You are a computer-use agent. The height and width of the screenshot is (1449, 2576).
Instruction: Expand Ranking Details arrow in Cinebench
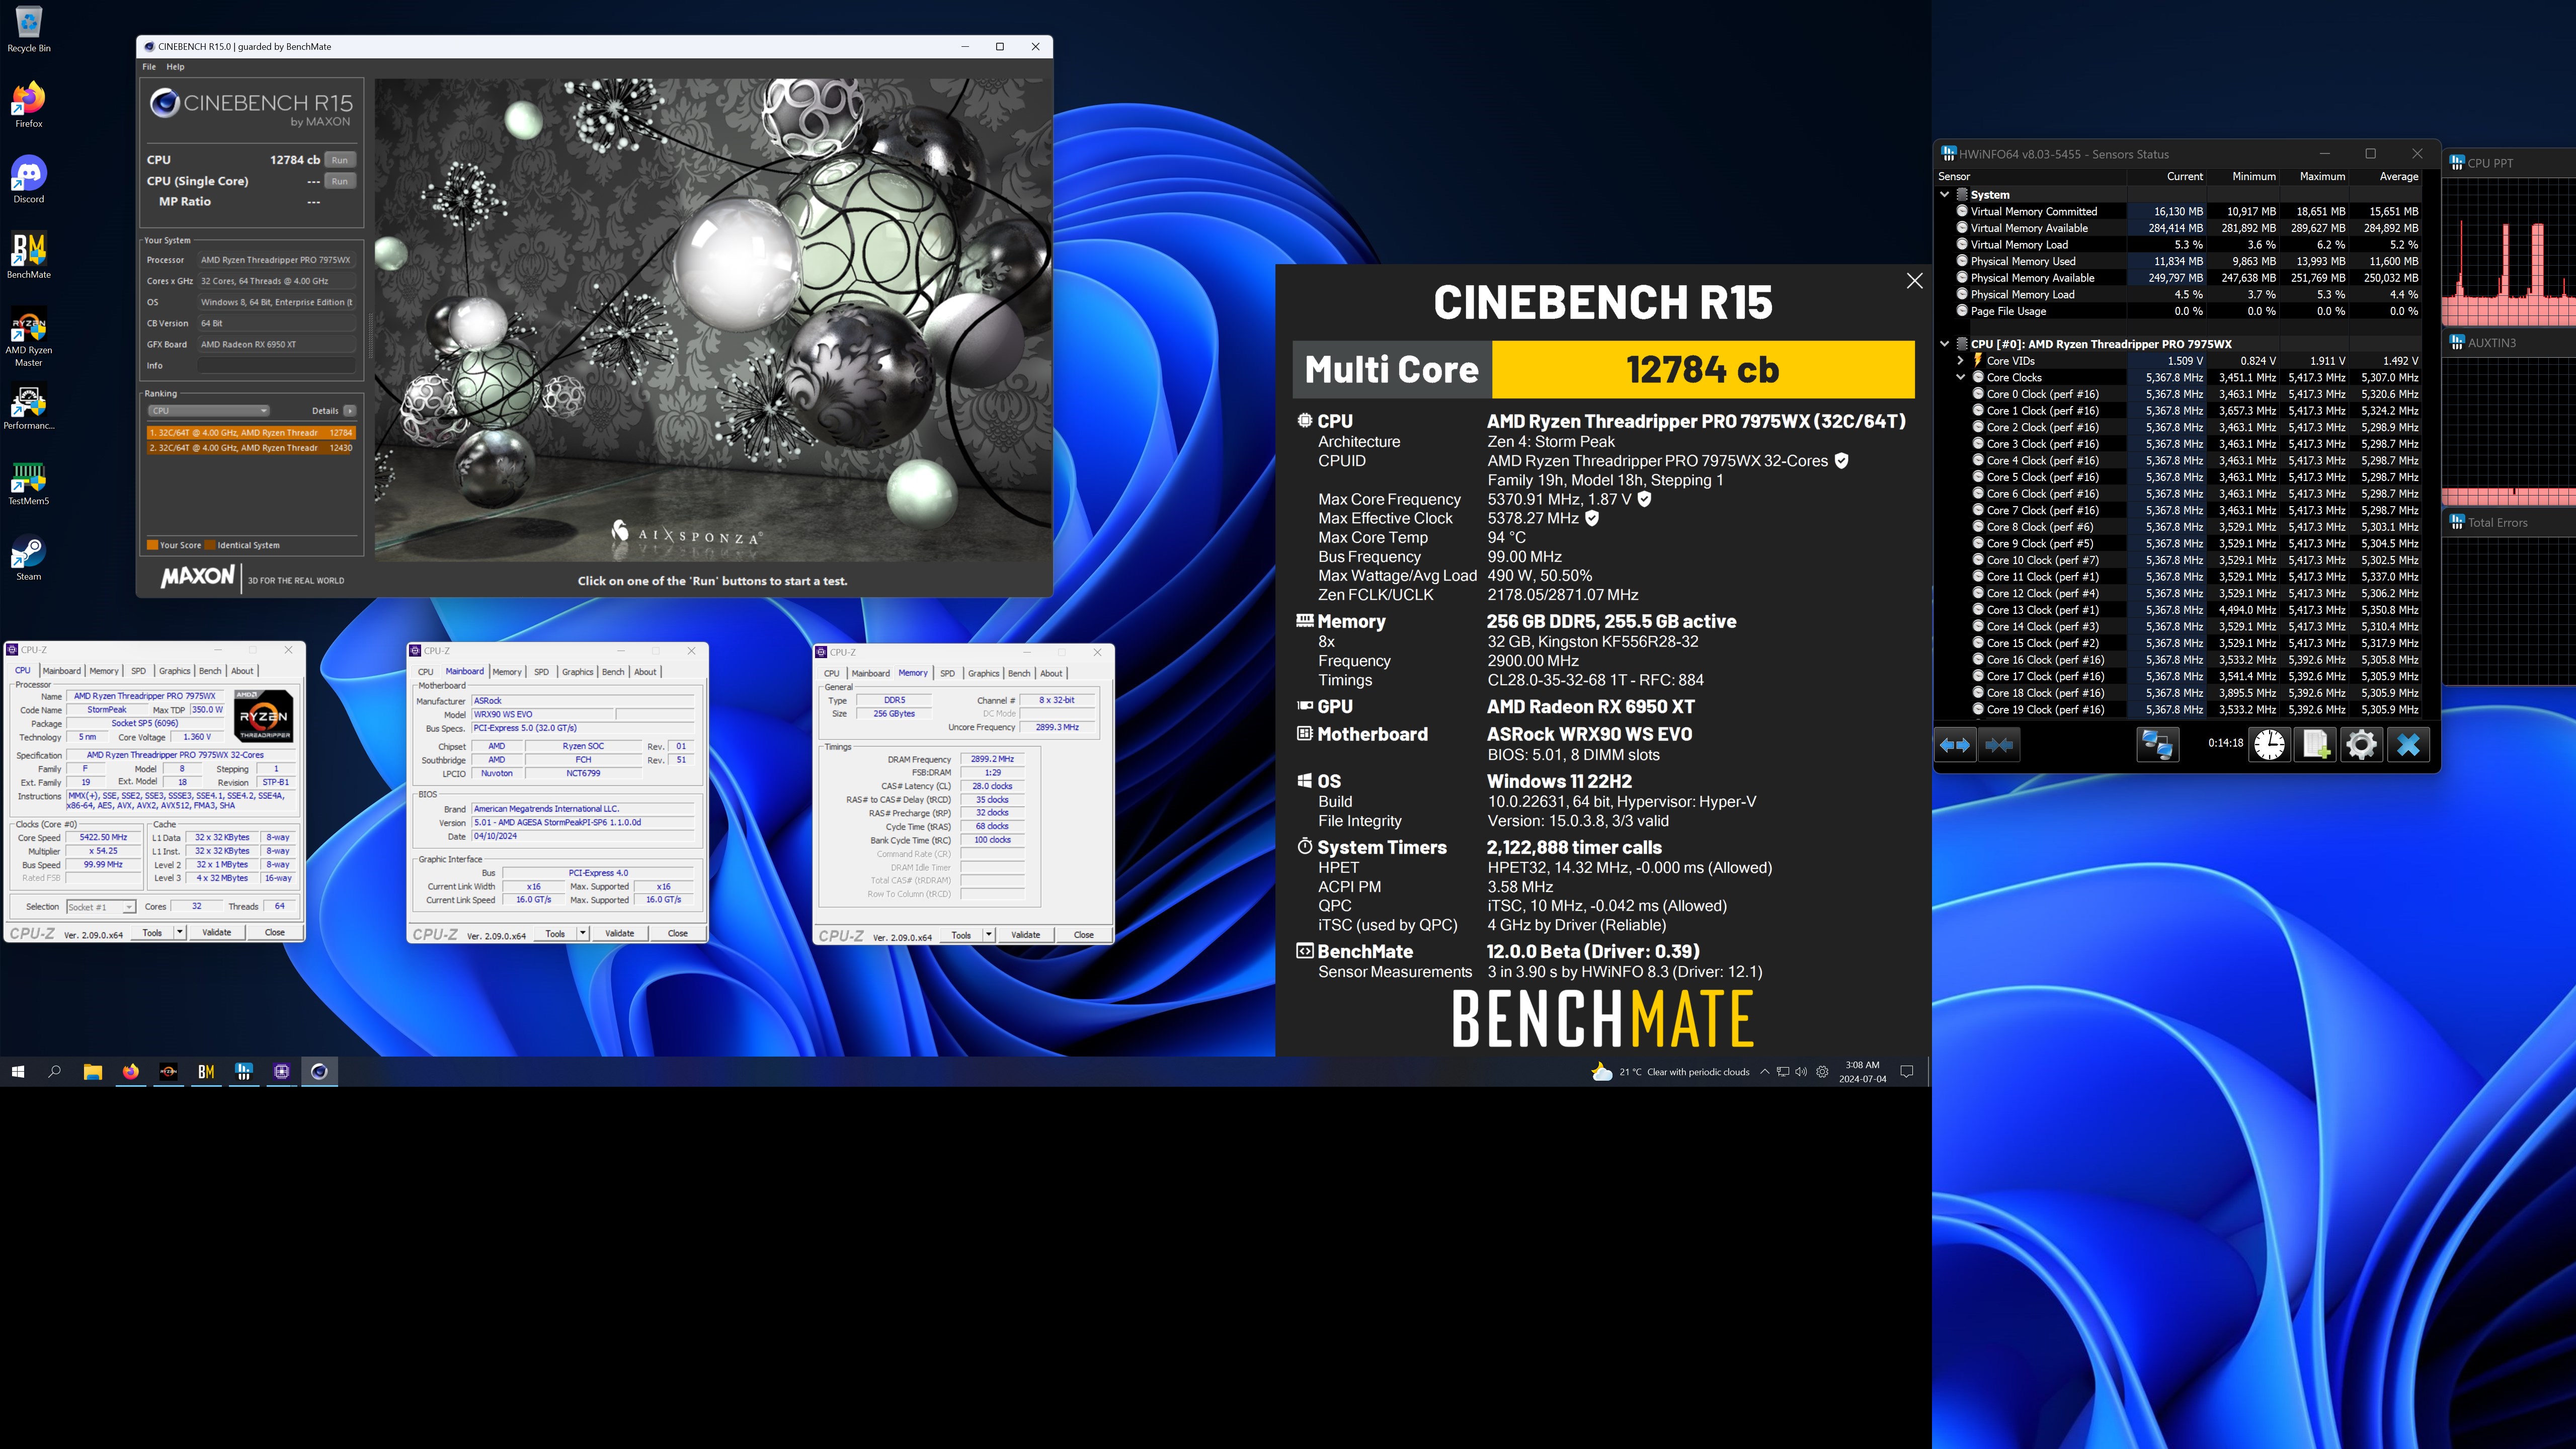pyautogui.click(x=349, y=411)
